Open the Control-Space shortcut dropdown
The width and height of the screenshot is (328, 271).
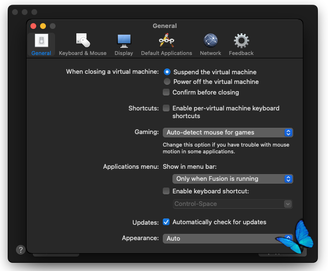233,204
